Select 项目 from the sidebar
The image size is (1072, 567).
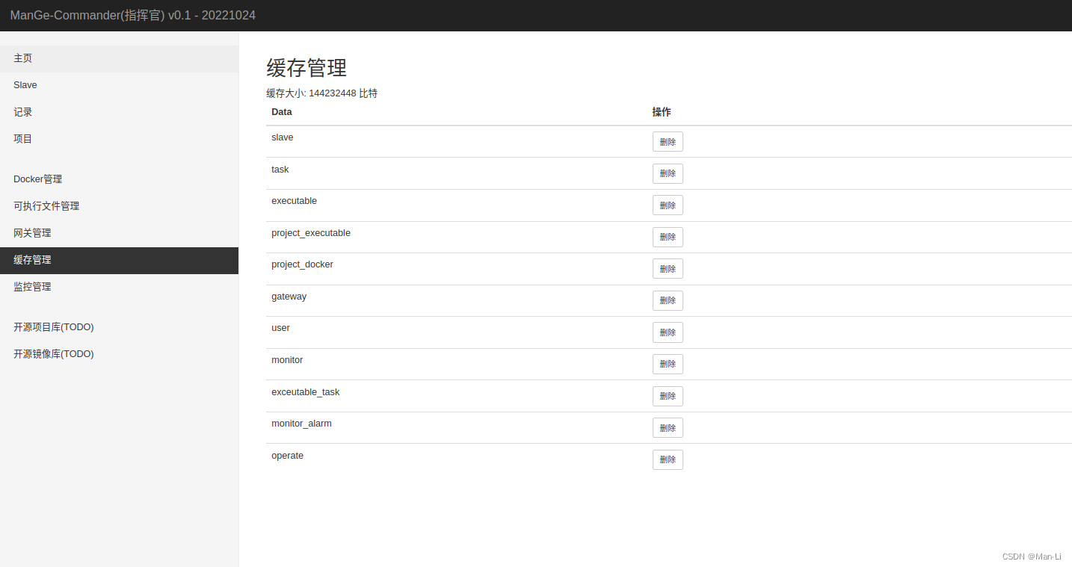coord(119,139)
